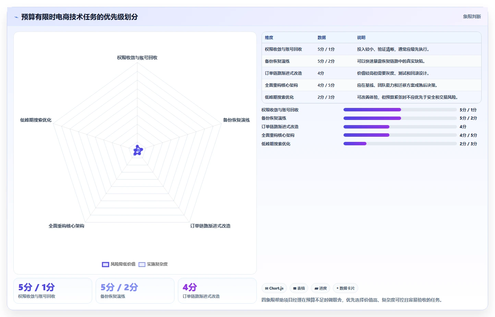Click the 5分 / 1分 data card

point(53,291)
